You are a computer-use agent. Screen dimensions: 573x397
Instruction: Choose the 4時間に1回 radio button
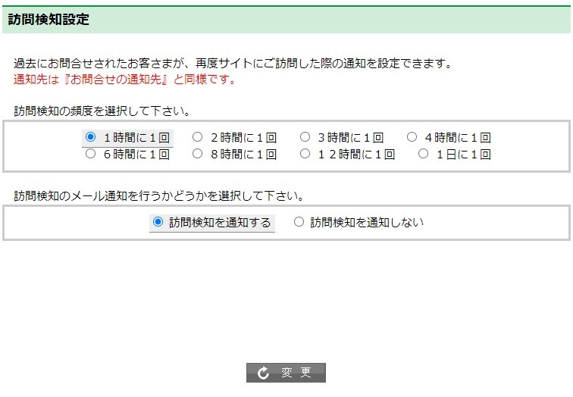pyautogui.click(x=412, y=137)
